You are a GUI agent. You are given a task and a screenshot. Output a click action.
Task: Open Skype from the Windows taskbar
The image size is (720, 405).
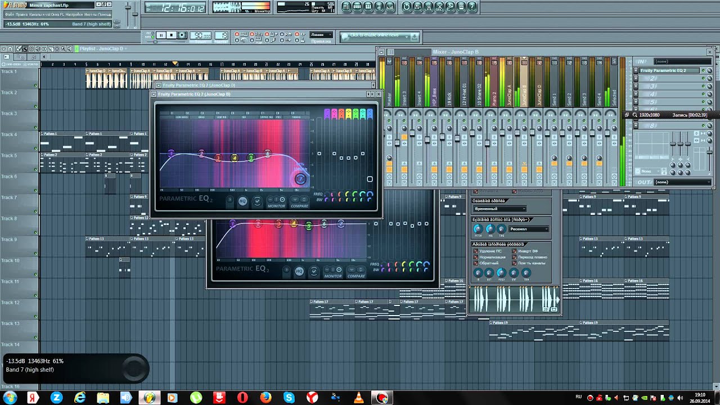[x=289, y=398]
